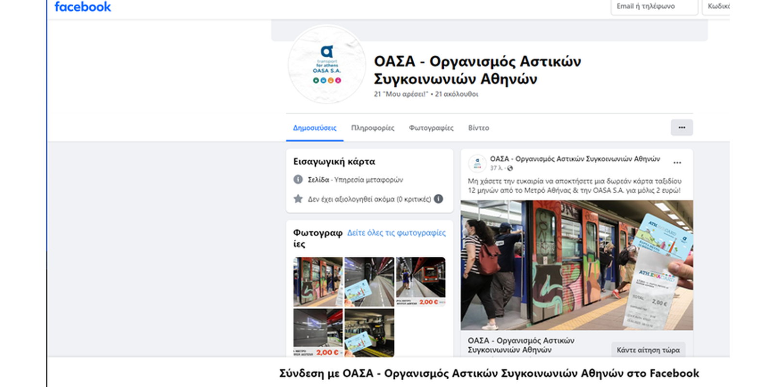Click the facebook logo
776x387 pixels.
(x=82, y=7)
